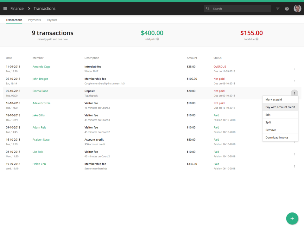This screenshot has width=304, height=228.
Task: Open Emma Bond member link
Action: 40,91
